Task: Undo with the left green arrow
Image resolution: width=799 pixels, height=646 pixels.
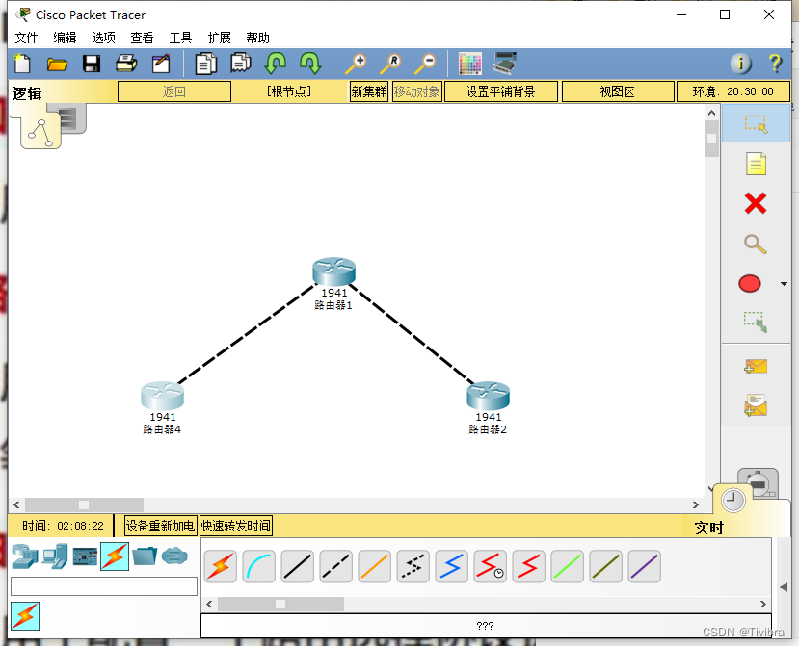Action: point(275,64)
